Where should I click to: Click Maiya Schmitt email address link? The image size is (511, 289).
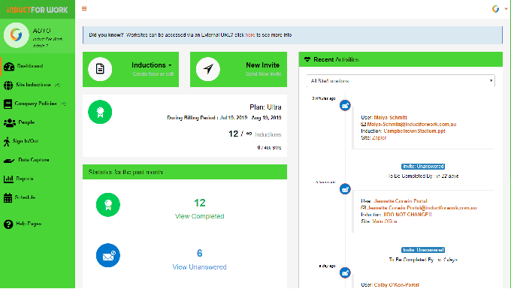click(412, 125)
